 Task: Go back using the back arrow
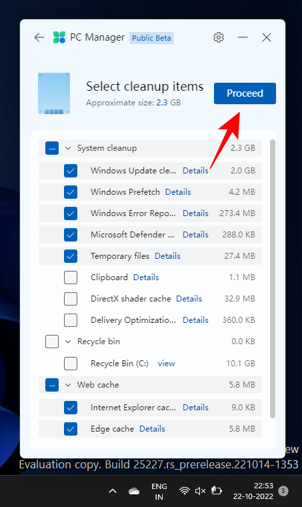click(39, 37)
